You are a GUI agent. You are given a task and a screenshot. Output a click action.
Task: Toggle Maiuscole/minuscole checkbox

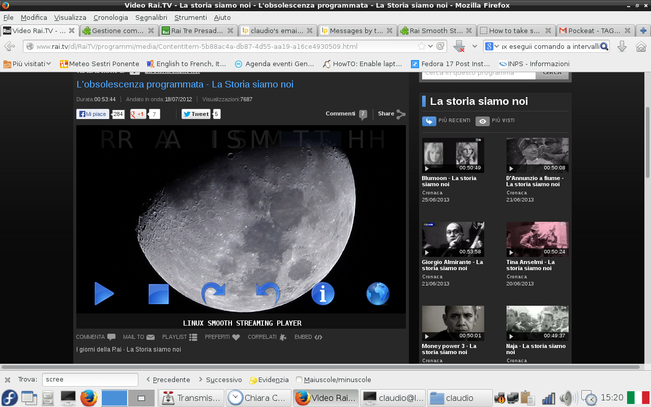299,380
